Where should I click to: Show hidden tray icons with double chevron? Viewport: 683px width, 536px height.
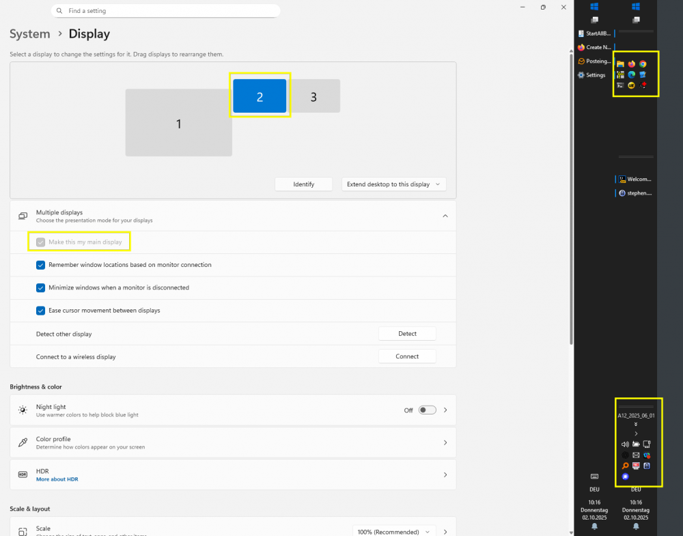636,424
